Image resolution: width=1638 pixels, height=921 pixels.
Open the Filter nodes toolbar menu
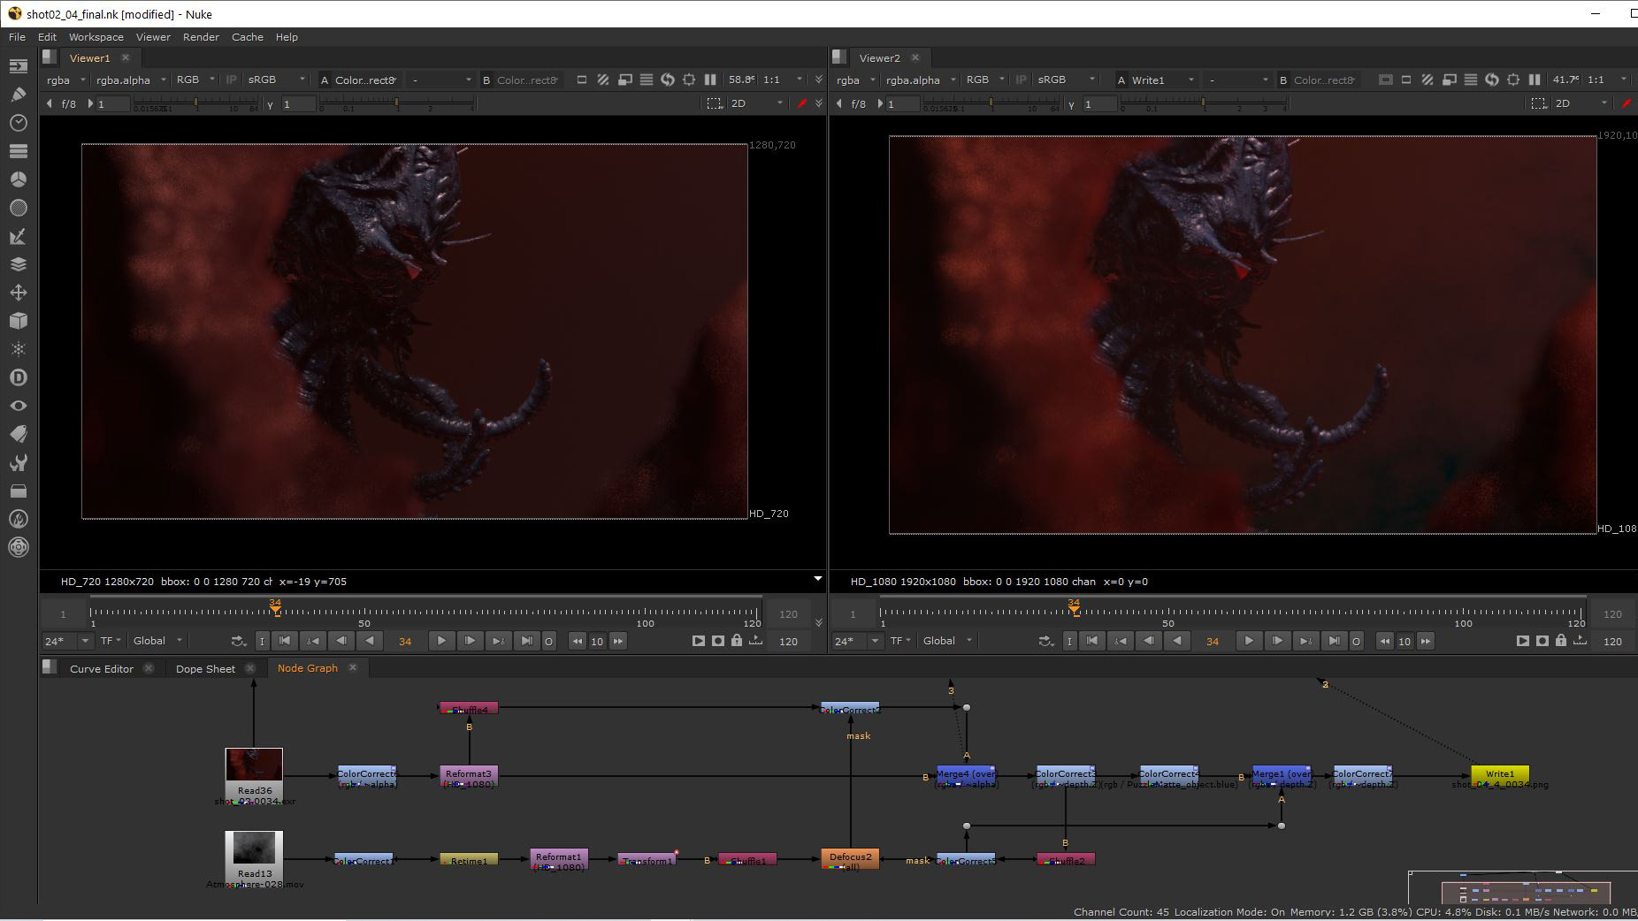18,208
